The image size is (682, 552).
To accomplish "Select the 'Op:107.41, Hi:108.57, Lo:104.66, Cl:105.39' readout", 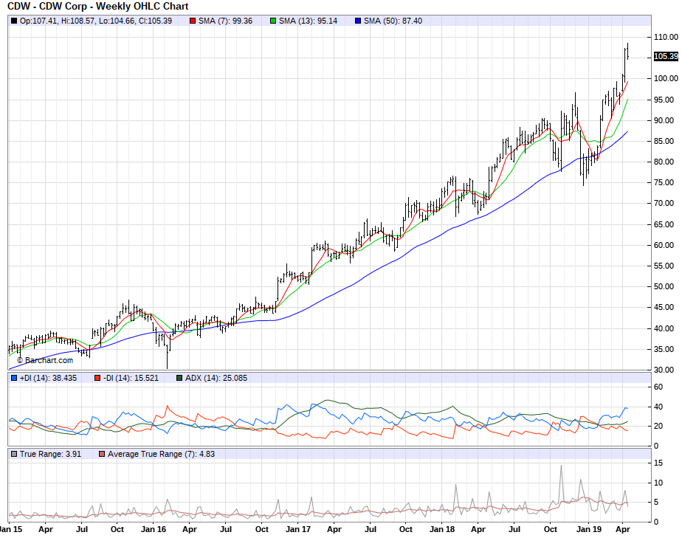I will 96,21.
